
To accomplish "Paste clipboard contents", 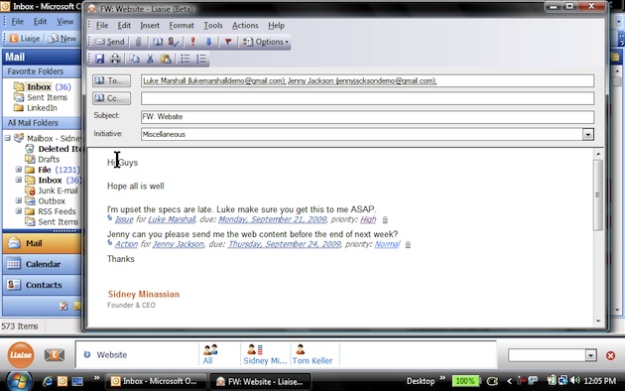I will pos(166,59).
